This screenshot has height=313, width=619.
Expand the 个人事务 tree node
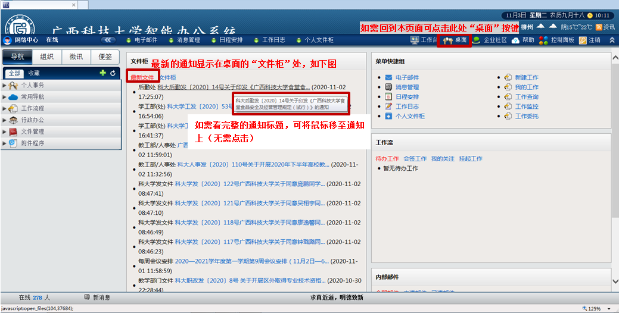tap(5, 85)
